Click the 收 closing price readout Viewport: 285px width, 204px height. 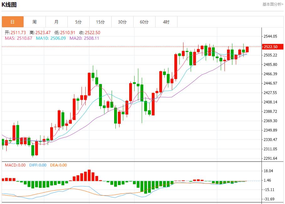click(89, 33)
